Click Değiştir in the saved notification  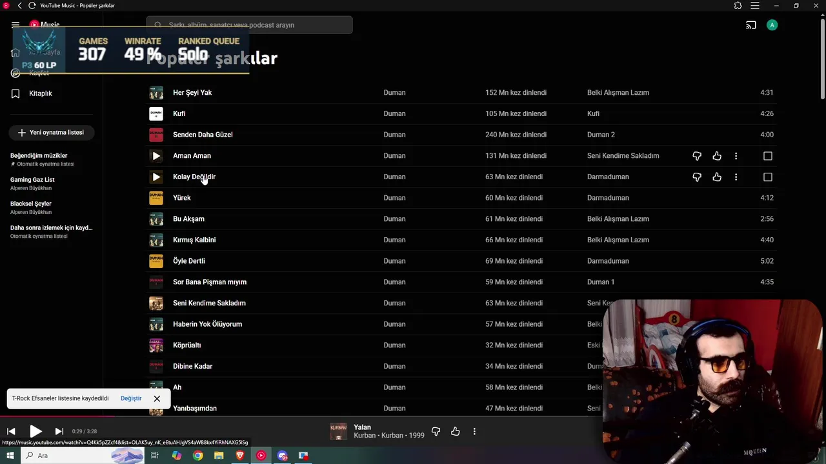point(131,398)
